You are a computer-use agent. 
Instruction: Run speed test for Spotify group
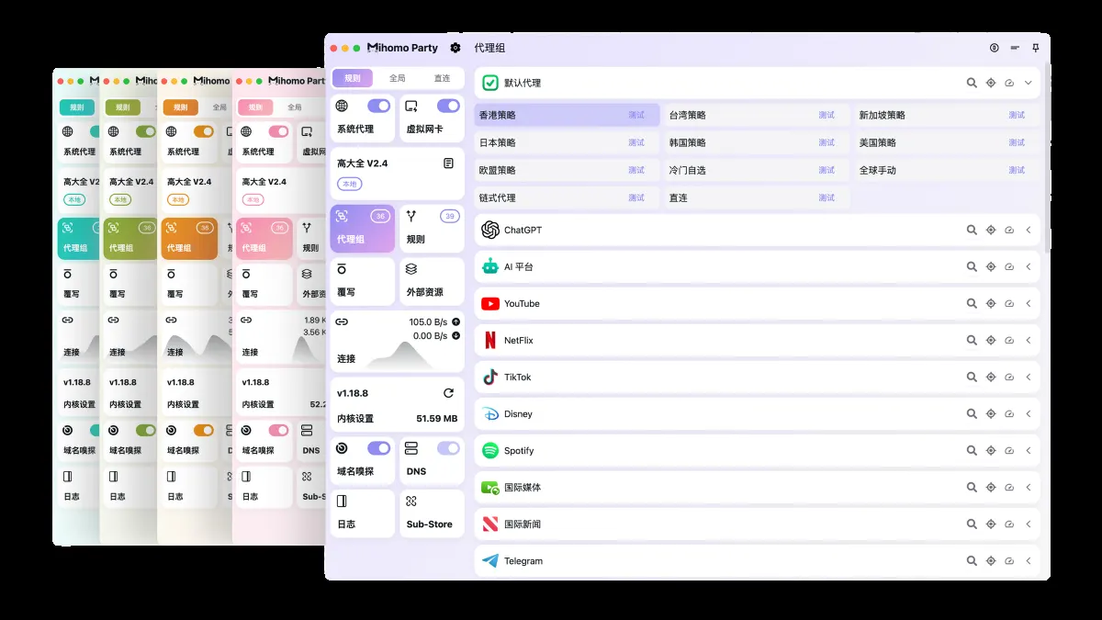pyautogui.click(x=1009, y=450)
